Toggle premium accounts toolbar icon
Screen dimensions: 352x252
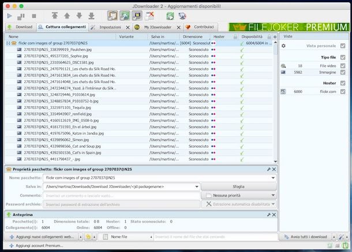(x=137, y=16)
